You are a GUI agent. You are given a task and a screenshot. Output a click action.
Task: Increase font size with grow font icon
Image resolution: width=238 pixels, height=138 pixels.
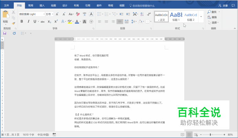pyautogui.click(x=57, y=14)
